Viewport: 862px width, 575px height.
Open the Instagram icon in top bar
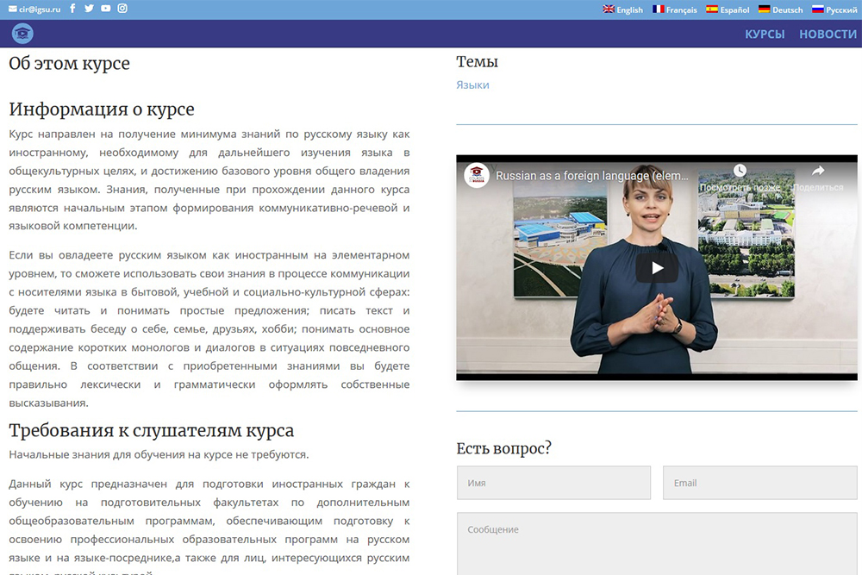122,9
